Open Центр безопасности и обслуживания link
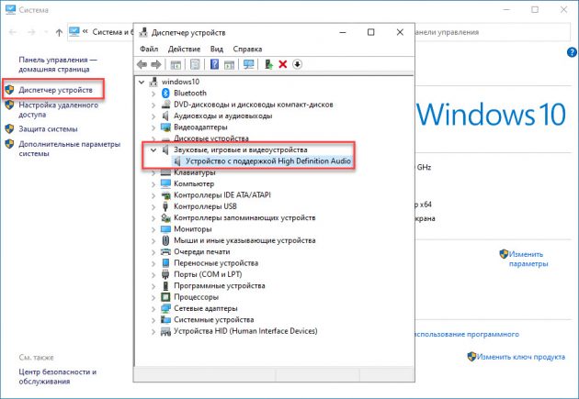Screen dimensions: 579x399 tap(57, 376)
